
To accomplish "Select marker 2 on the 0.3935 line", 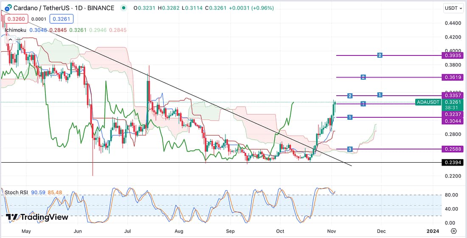I will click(380, 55).
